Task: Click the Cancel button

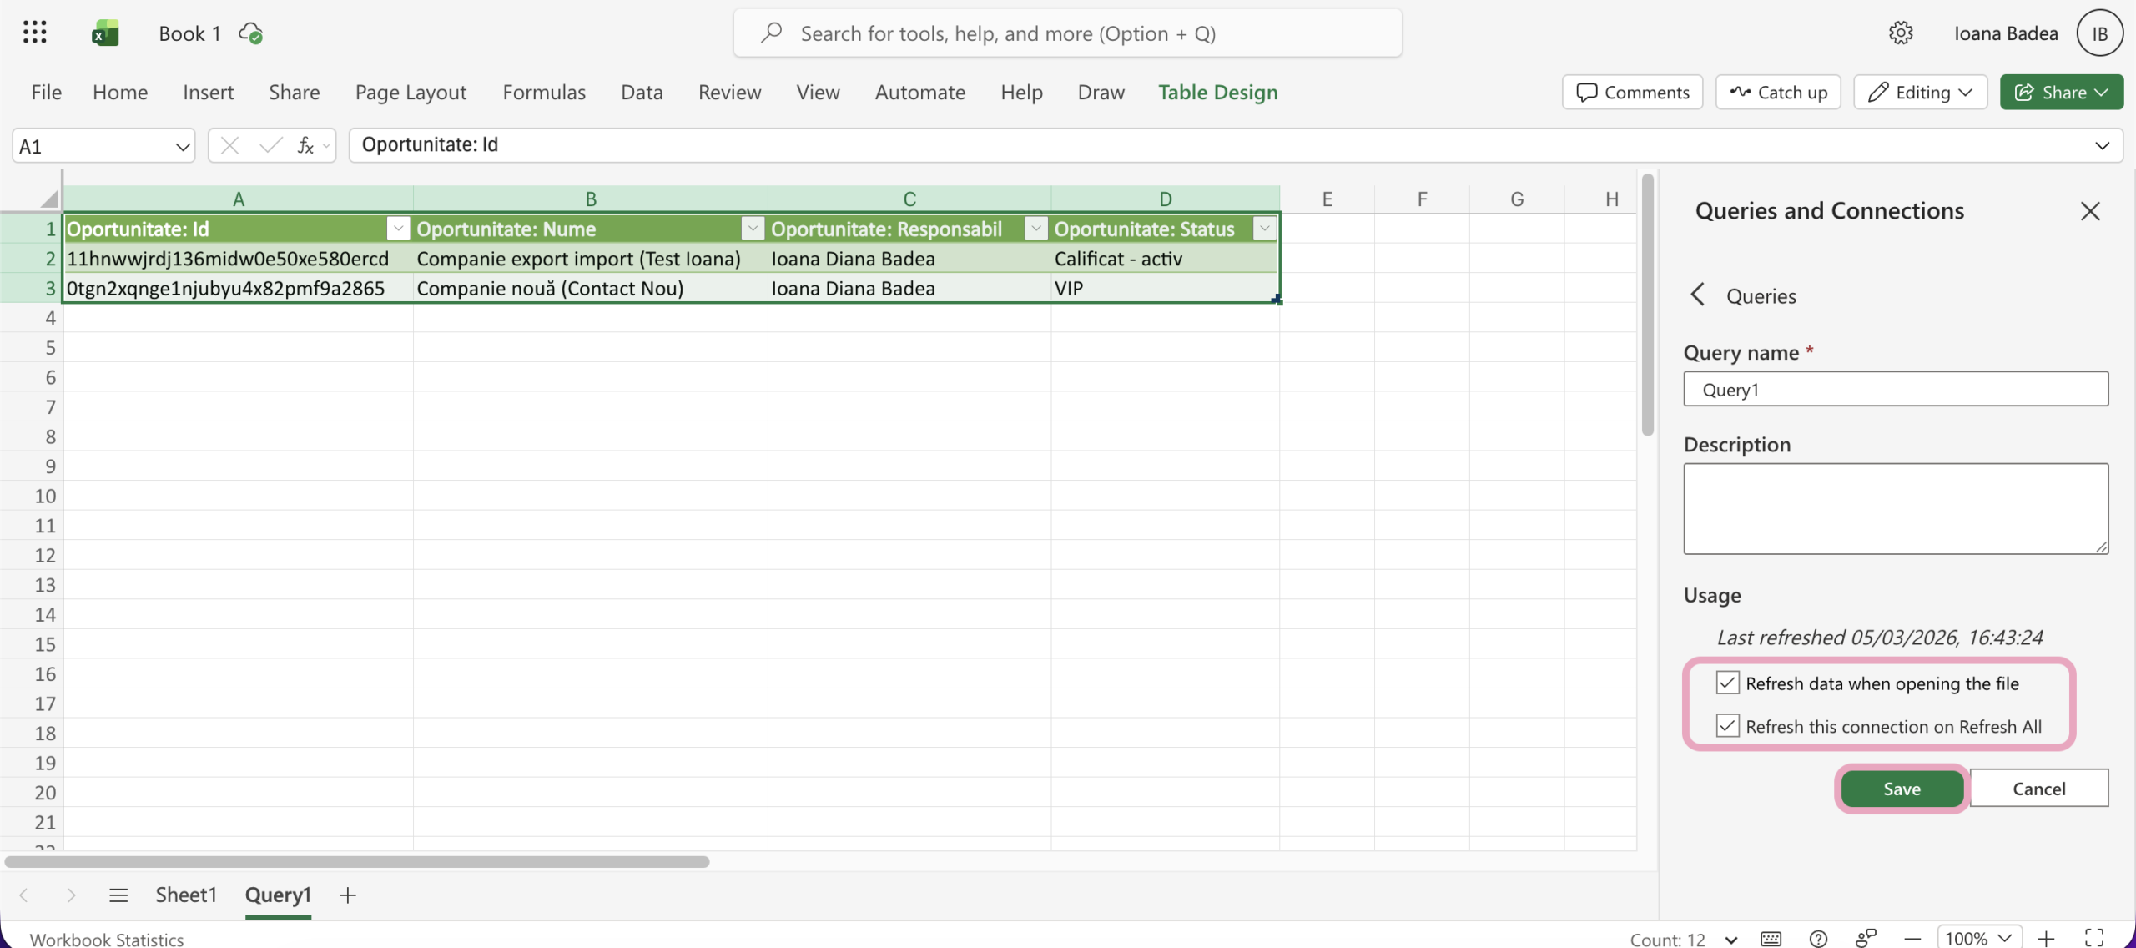Action: [2038, 789]
